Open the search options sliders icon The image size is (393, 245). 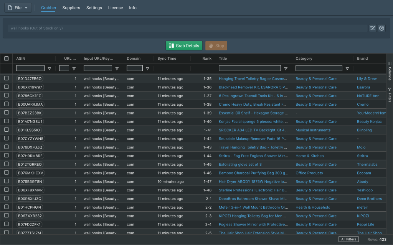coord(373,28)
